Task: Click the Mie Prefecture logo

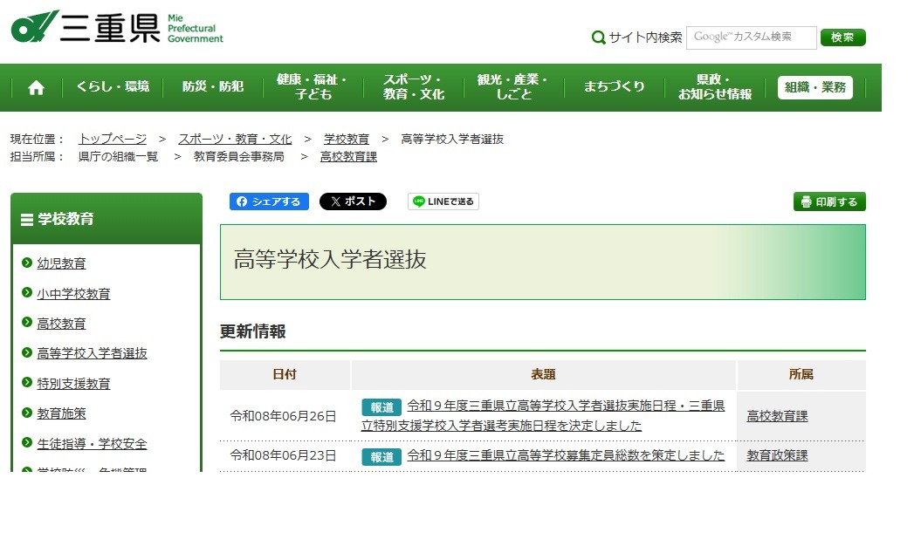Action: (117, 27)
